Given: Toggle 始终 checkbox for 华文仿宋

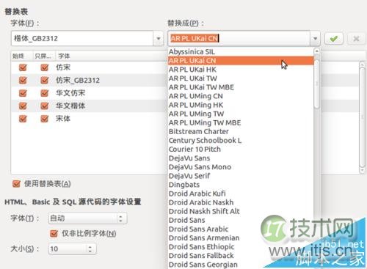Looking at the screenshot, I should coord(23,93).
